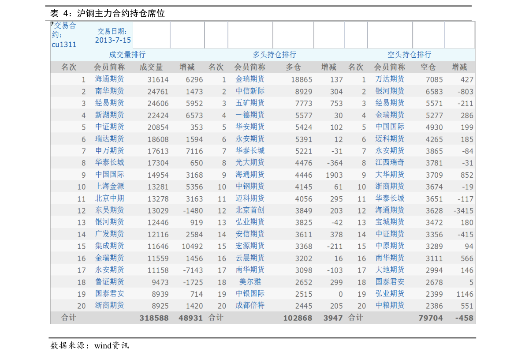525x359 pixels.
Task: Click the 中信新际 long-position member
Action: pyautogui.click(x=250, y=91)
